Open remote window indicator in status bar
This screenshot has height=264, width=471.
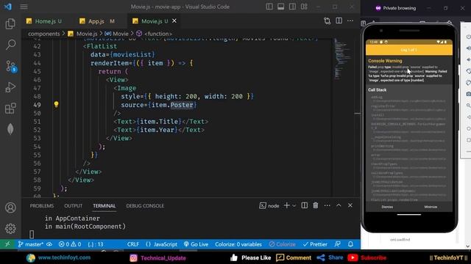(x=7, y=244)
